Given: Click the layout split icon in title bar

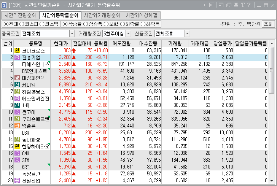Looking at the screenshot, I should (221, 5).
